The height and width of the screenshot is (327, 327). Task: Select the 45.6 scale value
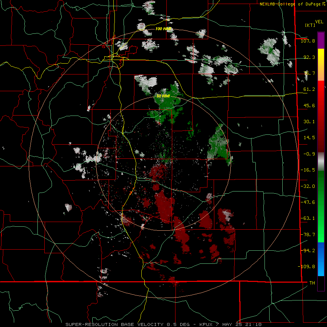click(x=309, y=105)
